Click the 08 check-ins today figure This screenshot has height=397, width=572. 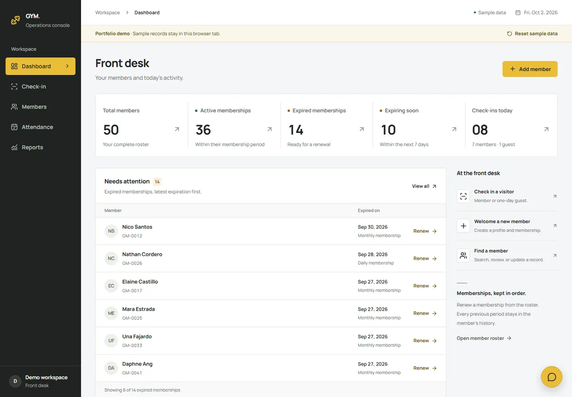click(x=480, y=130)
